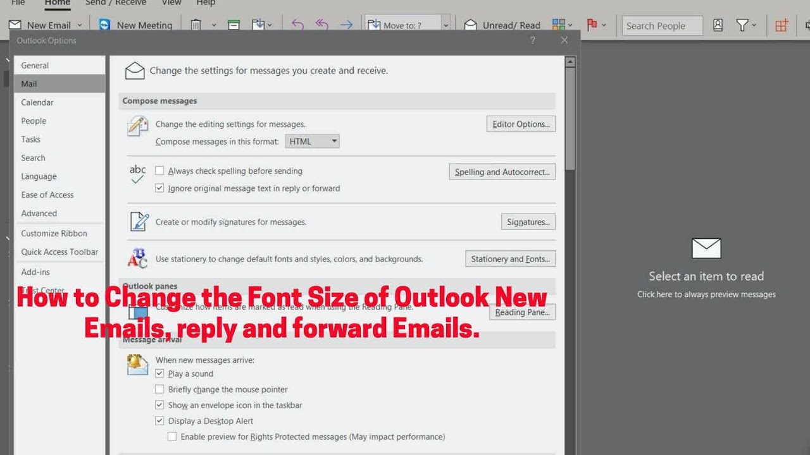Click the stationery ABC fonts icon
This screenshot has width=810, height=455.
point(137,258)
